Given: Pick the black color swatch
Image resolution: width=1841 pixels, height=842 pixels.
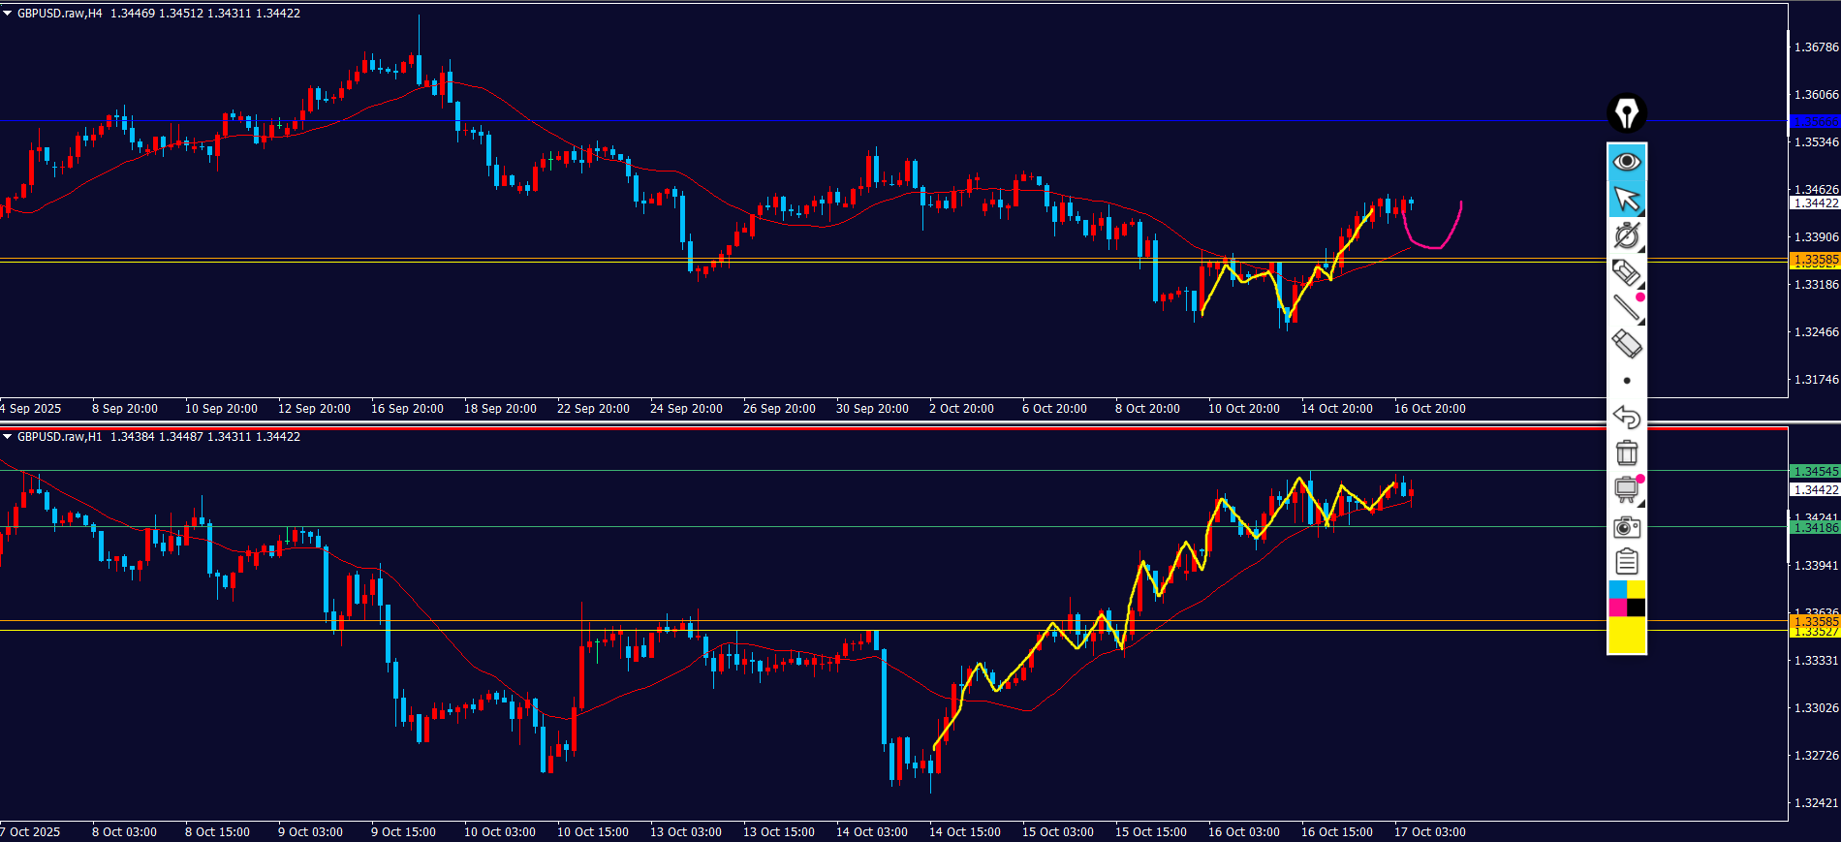Looking at the screenshot, I should tap(1636, 608).
